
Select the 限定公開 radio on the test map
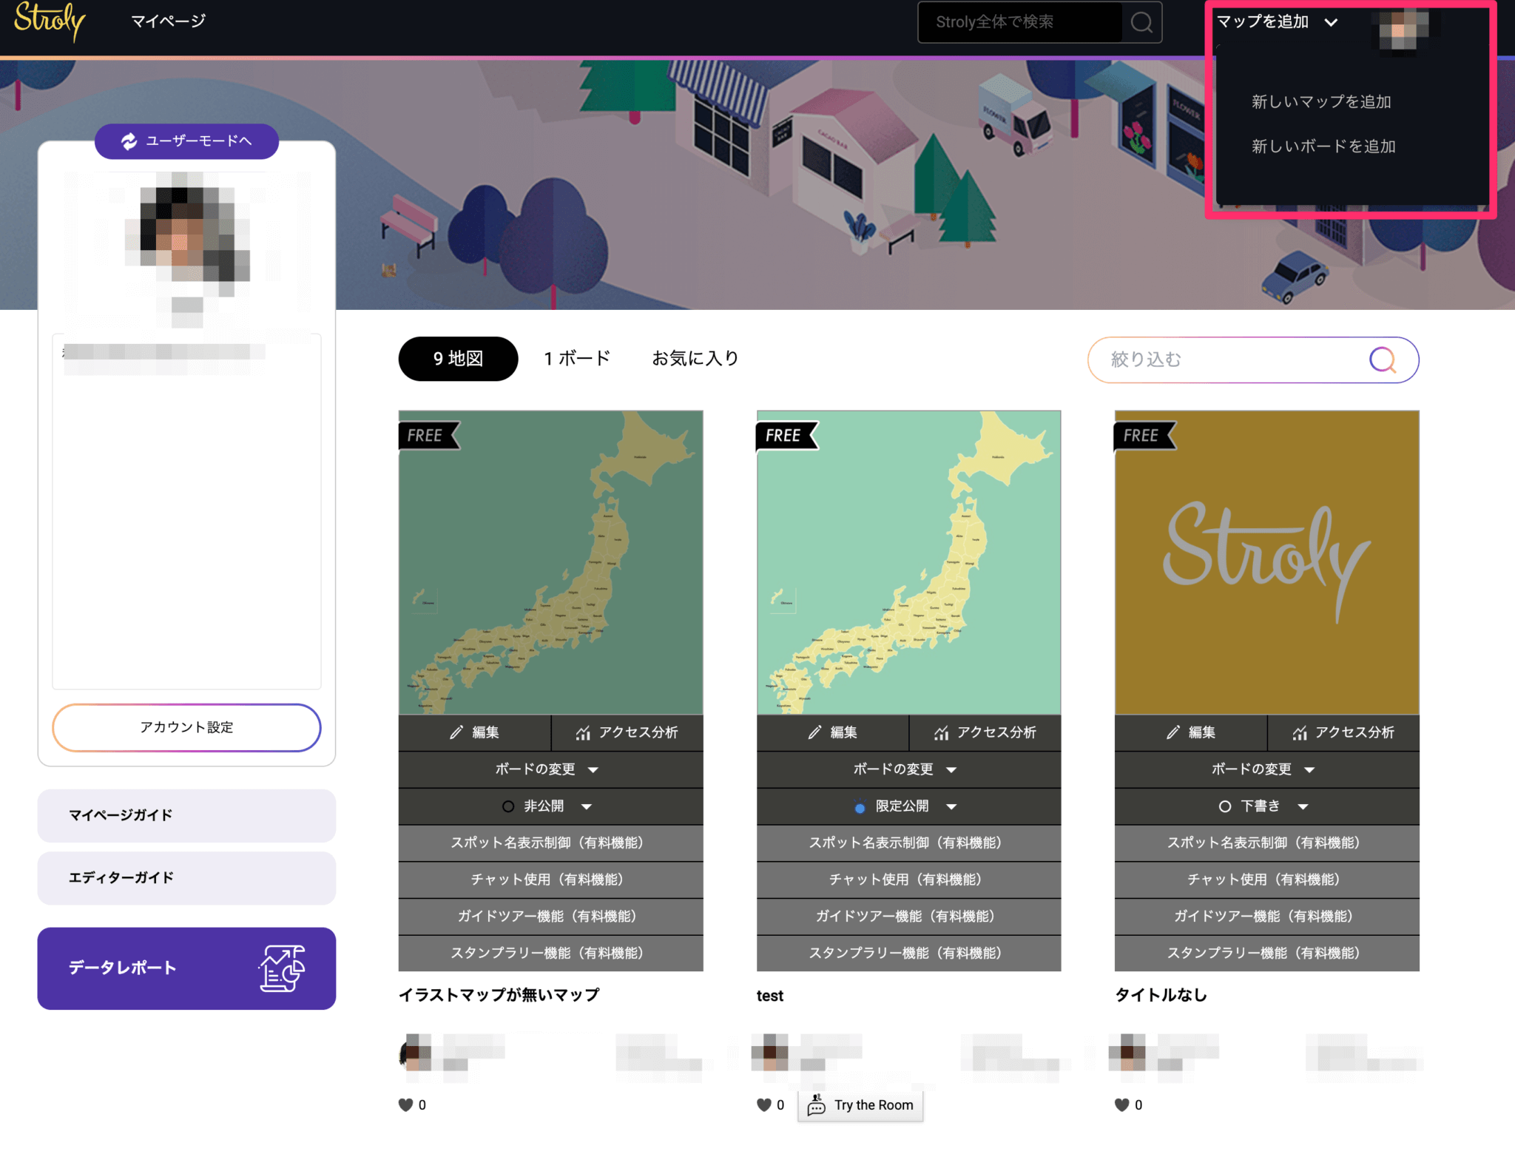(x=860, y=807)
